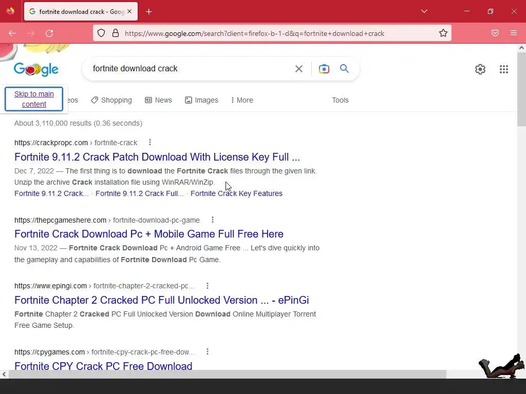Switch to News results tab
This screenshot has height=394, width=526.
[x=158, y=100]
